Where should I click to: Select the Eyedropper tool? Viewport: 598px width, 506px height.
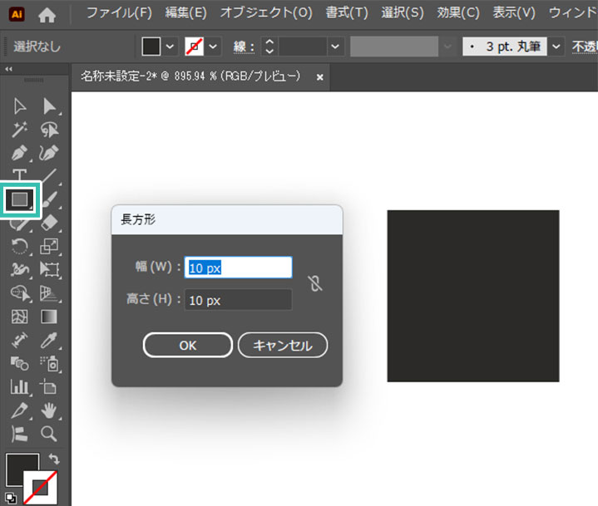click(x=49, y=340)
